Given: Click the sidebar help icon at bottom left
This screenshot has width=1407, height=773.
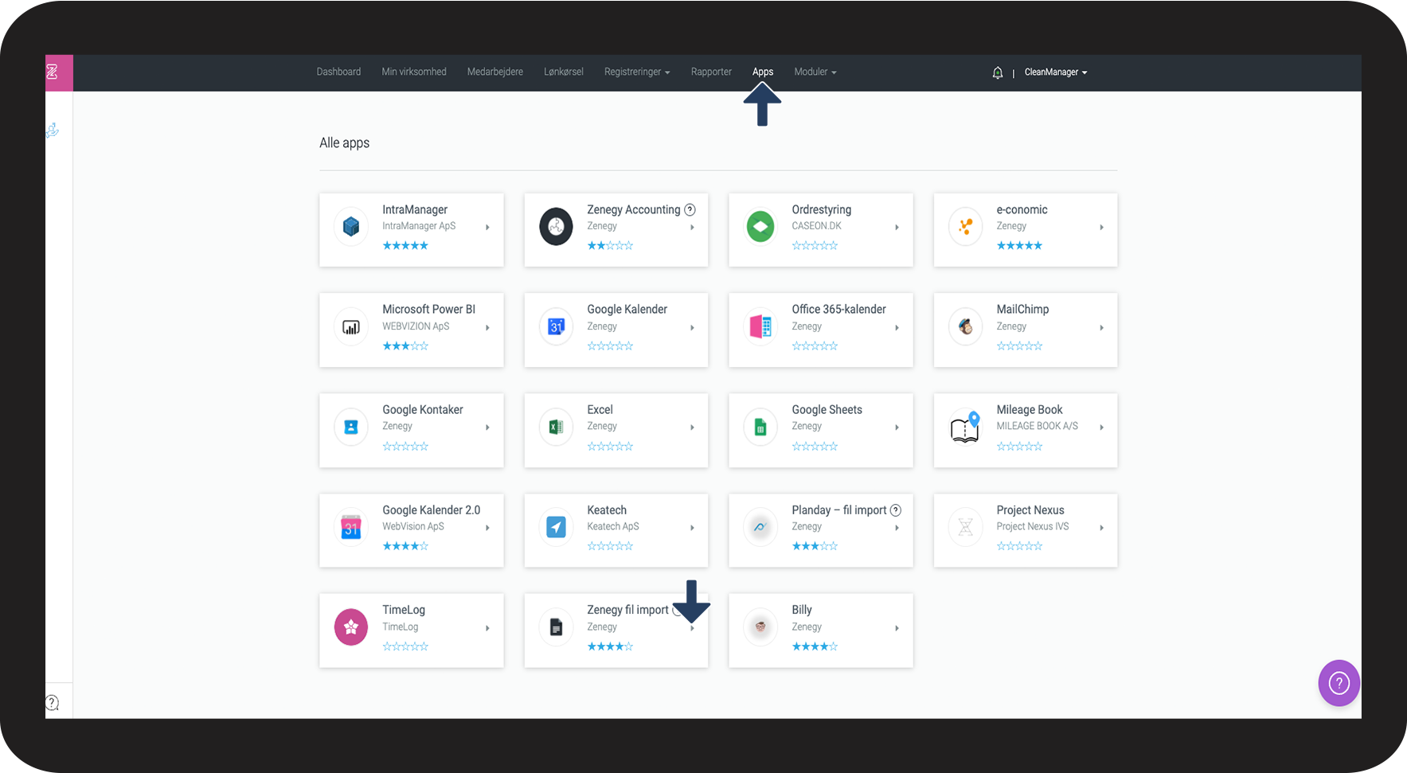Looking at the screenshot, I should pyautogui.click(x=53, y=702).
